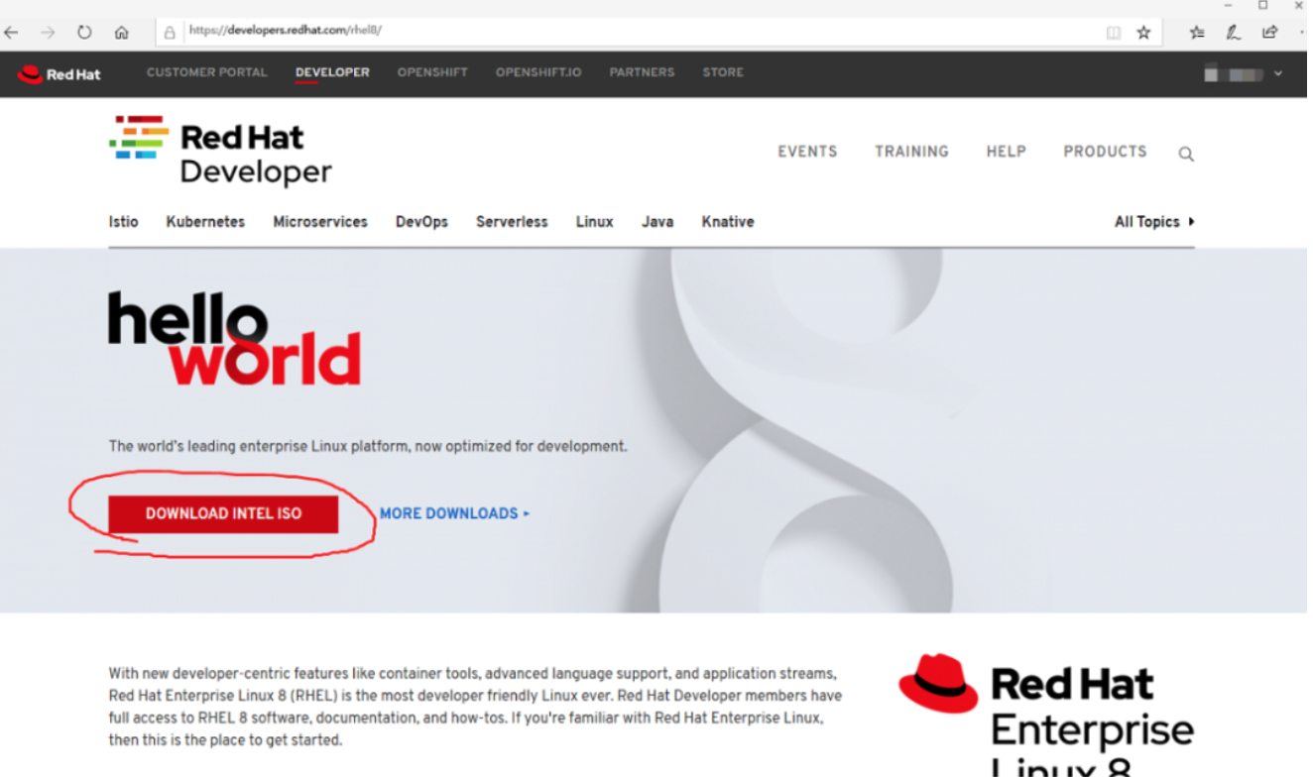Open the PRODUCTS navigation menu
The width and height of the screenshot is (1313, 777).
1105,152
